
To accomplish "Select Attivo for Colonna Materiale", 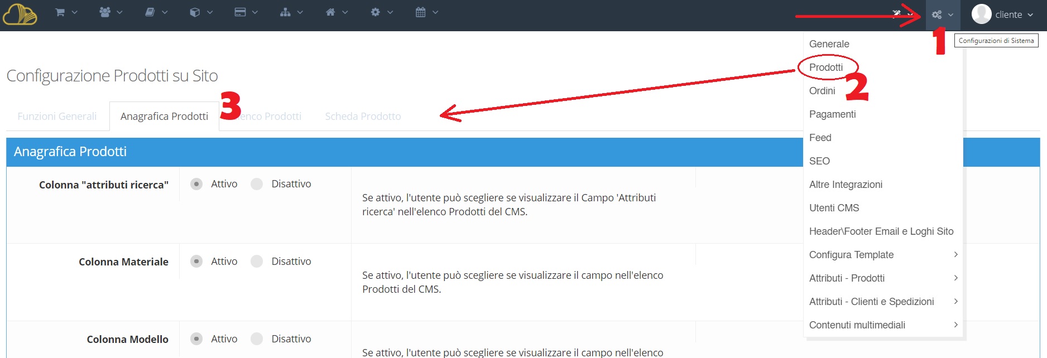I will click(x=196, y=262).
